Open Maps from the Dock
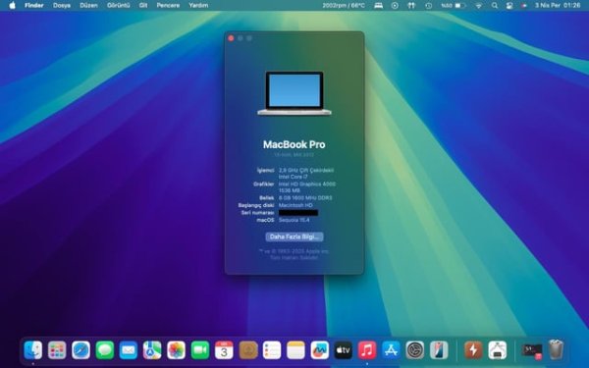 152,350
